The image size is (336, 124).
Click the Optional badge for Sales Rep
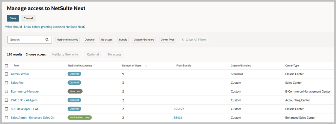[x=74, y=82]
